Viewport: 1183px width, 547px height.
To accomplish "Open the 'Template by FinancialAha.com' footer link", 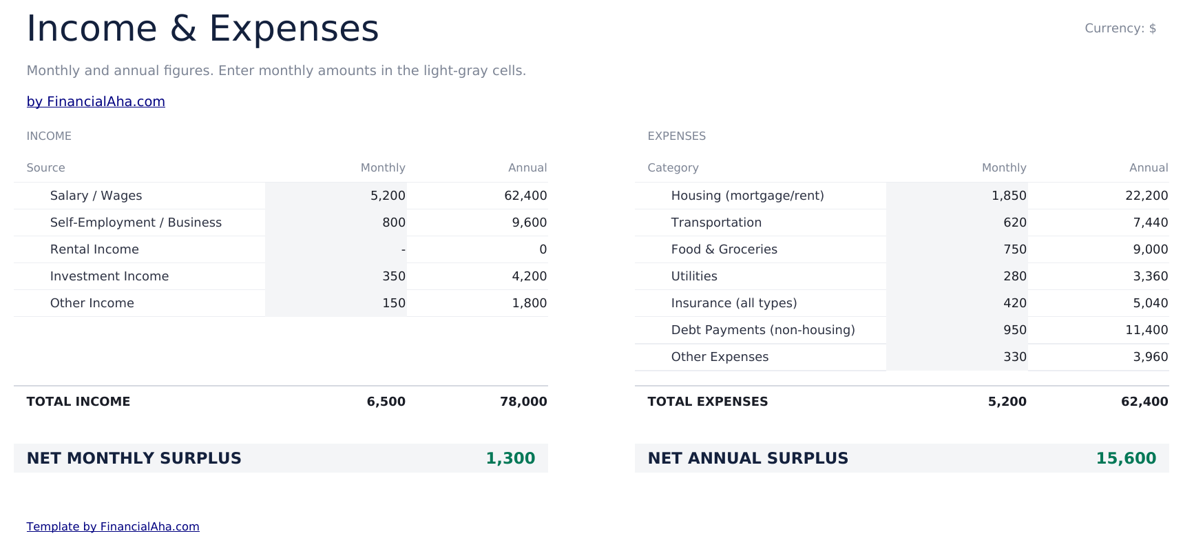I will pyautogui.click(x=113, y=526).
